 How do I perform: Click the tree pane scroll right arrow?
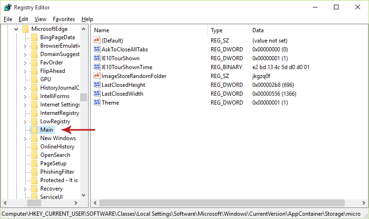point(75,203)
